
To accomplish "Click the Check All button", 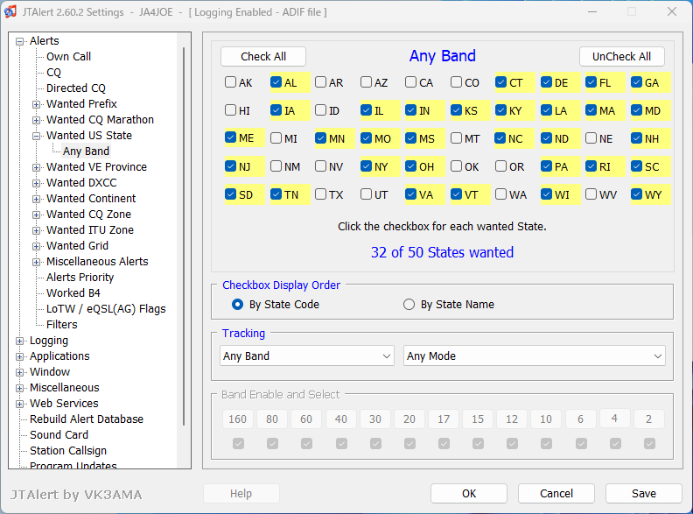I will point(263,57).
